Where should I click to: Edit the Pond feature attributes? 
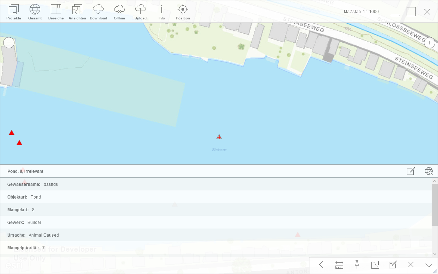[x=411, y=171]
